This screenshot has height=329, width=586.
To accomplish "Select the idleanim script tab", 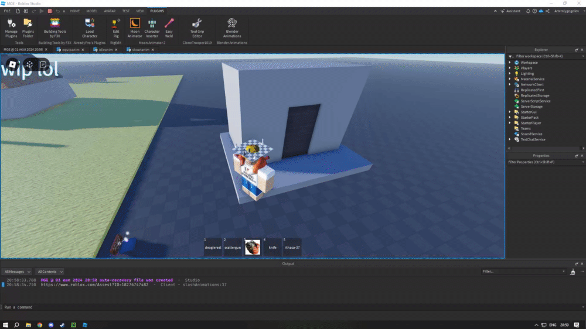I will (105, 50).
